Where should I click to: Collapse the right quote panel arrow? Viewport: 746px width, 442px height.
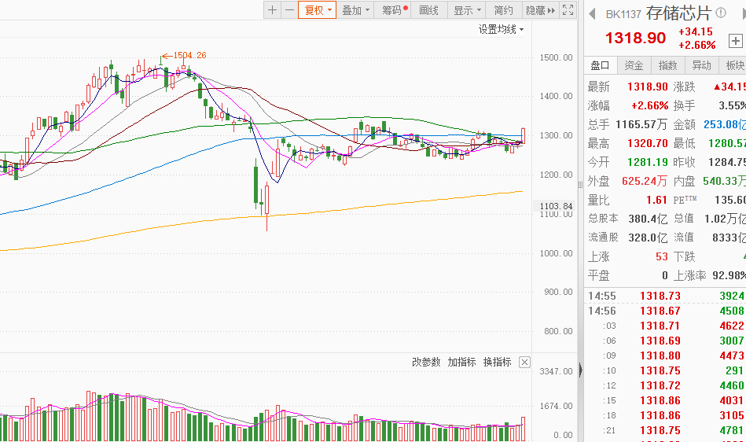pyautogui.click(x=580, y=370)
